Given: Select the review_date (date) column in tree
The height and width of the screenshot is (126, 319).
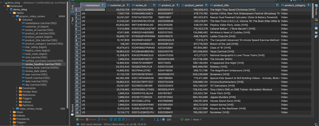Looking at the screenshot, I should pyautogui.click(x=34, y=71).
